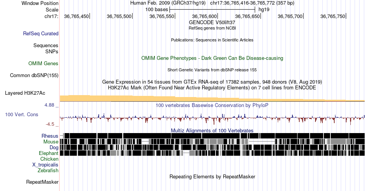Click the 36,765,700 ruler position
This screenshot has width=365, height=191.
pyautogui.click(x=290, y=16)
